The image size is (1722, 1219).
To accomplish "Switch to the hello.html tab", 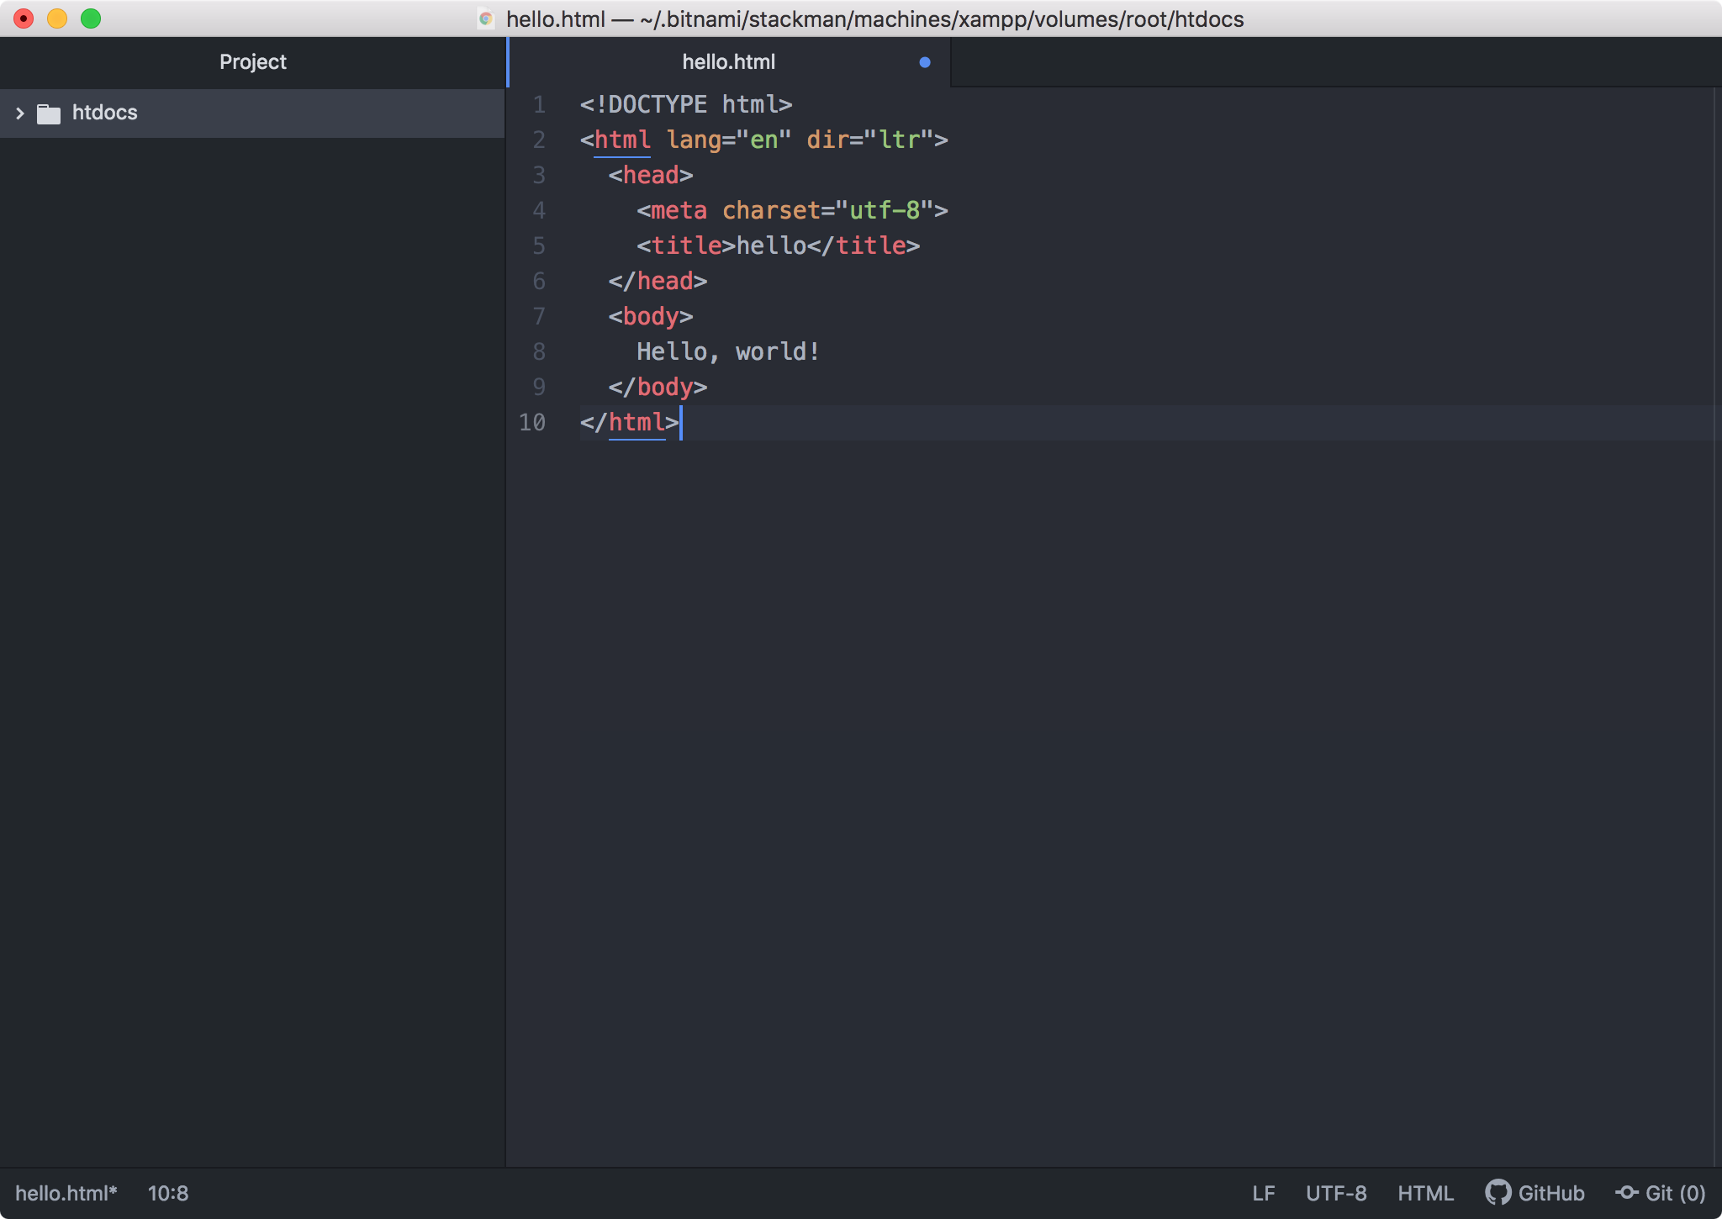I will (x=728, y=62).
